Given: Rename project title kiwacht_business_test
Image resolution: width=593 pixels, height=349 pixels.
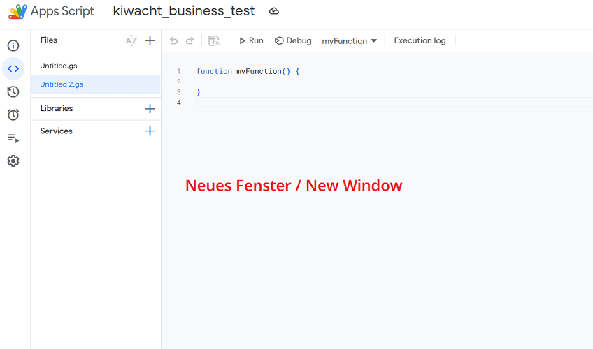Looking at the screenshot, I should click(x=184, y=11).
